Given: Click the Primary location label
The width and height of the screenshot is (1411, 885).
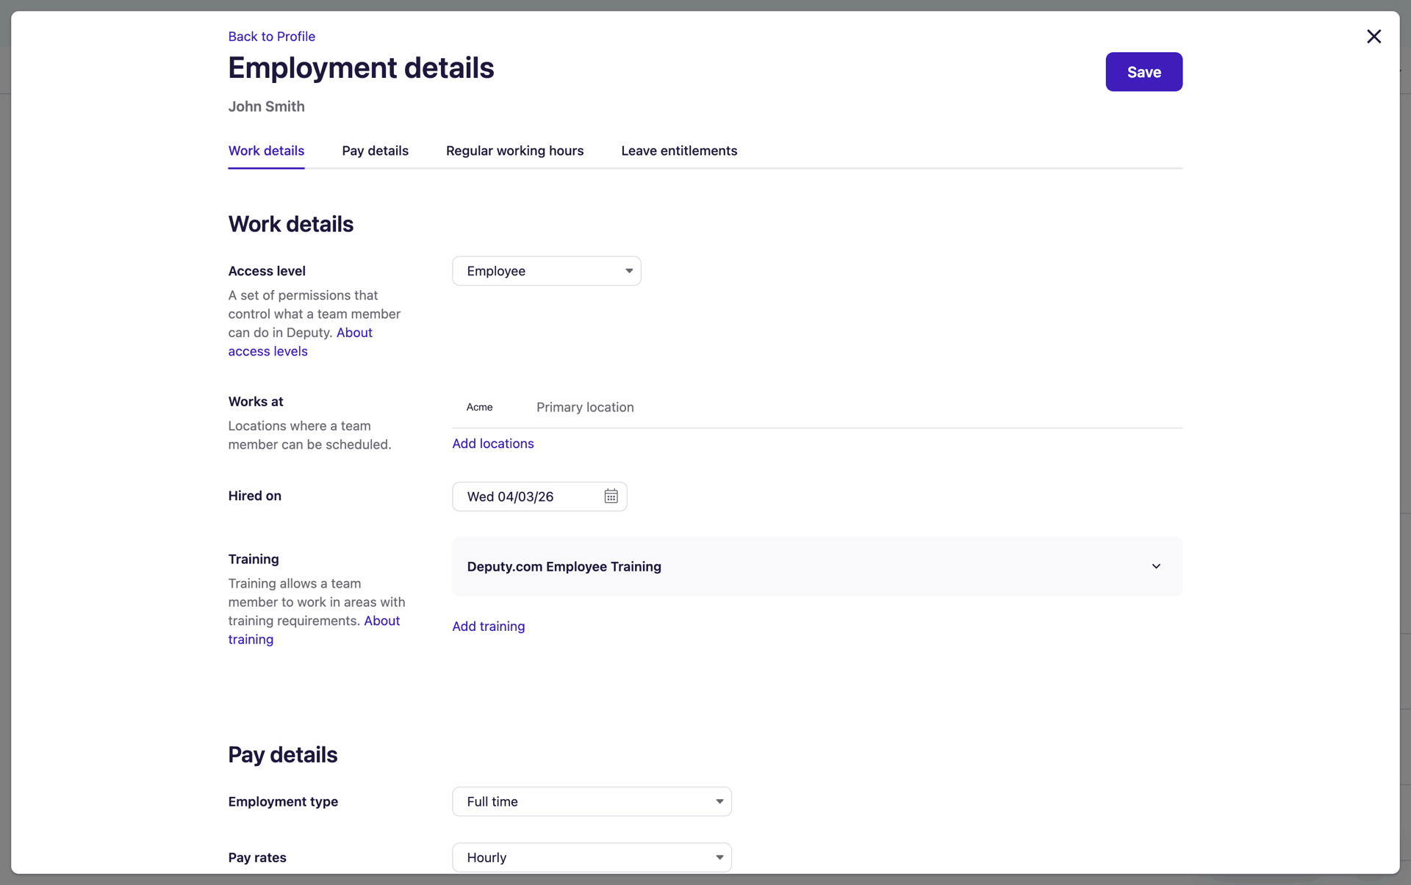Looking at the screenshot, I should pyautogui.click(x=585, y=407).
